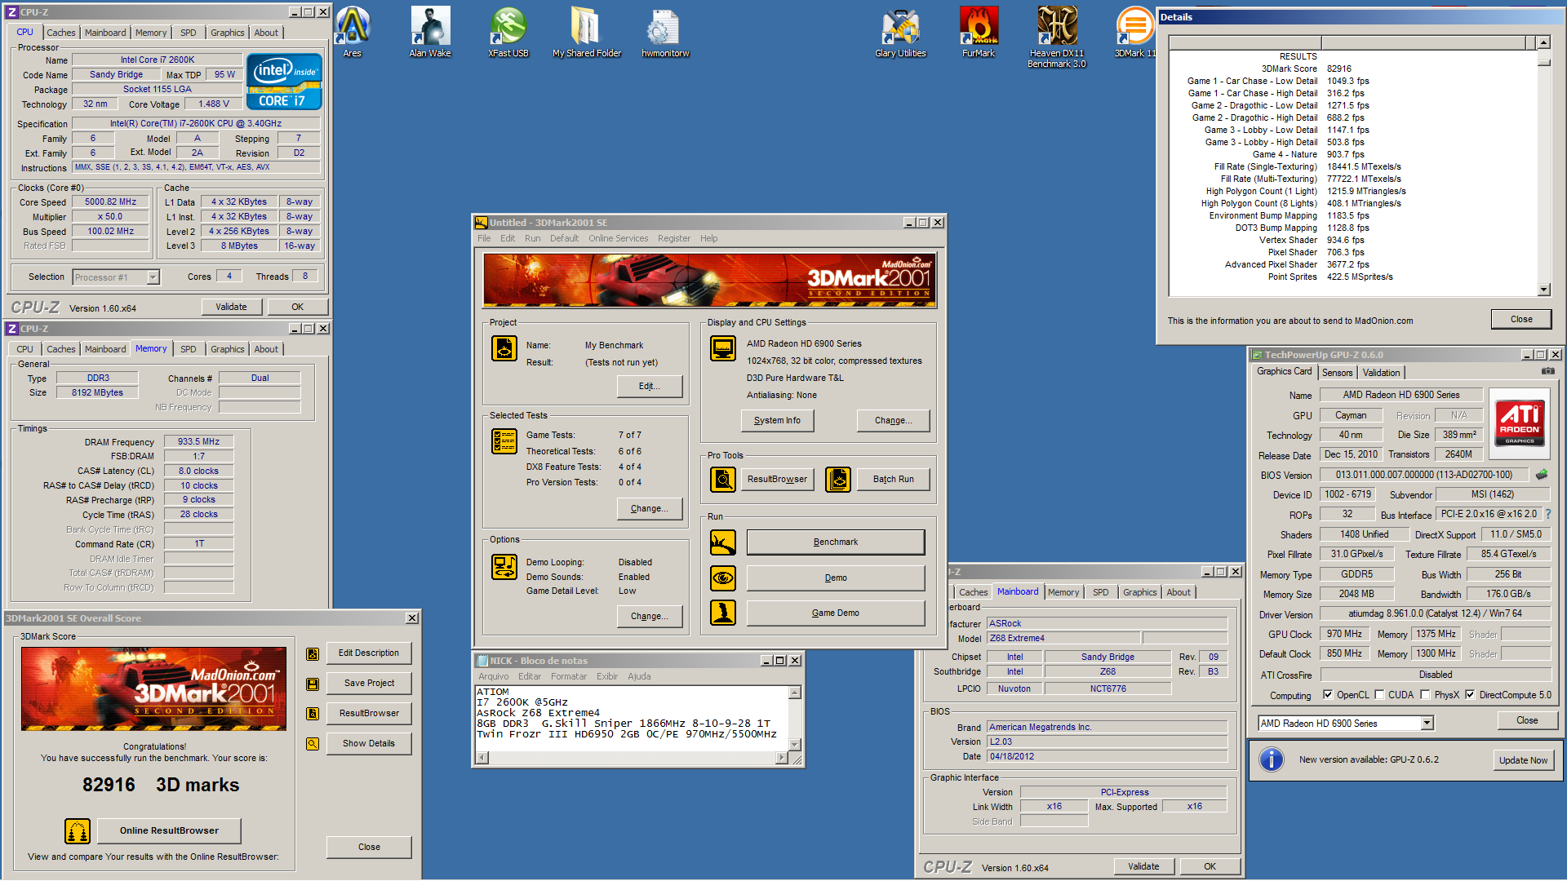Click the ResultBrowser magnifier icon

[723, 479]
